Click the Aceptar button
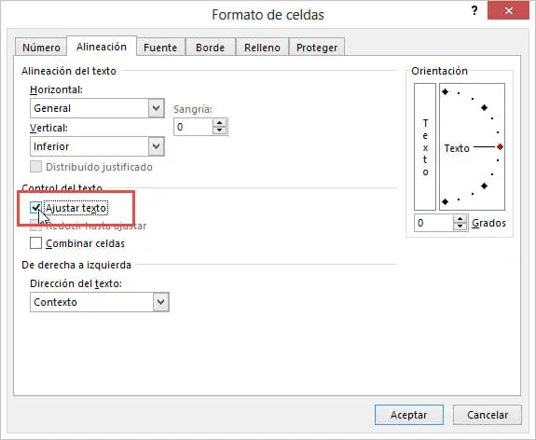 click(409, 415)
